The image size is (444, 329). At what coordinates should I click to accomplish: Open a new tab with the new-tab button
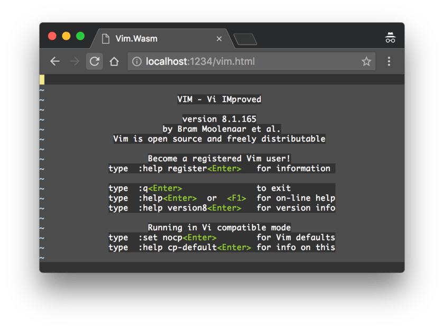click(x=245, y=39)
